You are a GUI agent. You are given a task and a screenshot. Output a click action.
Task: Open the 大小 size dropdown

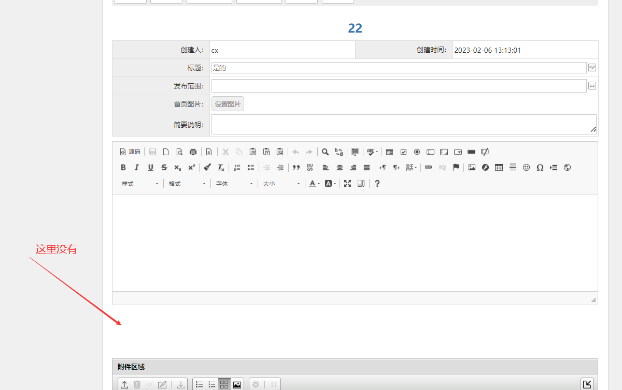click(x=280, y=183)
